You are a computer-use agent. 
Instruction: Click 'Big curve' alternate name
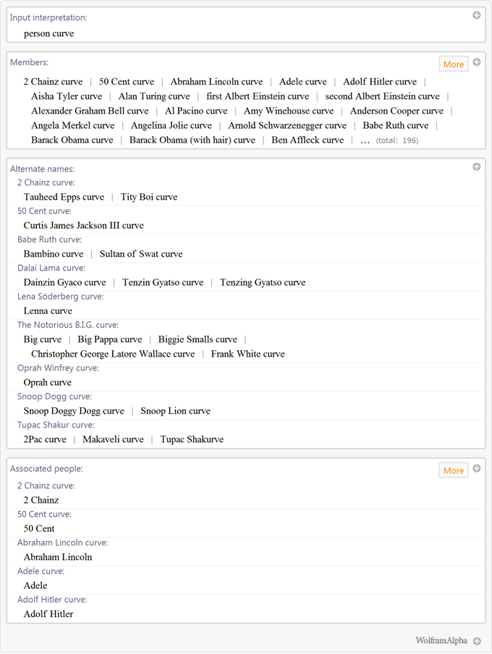(43, 339)
